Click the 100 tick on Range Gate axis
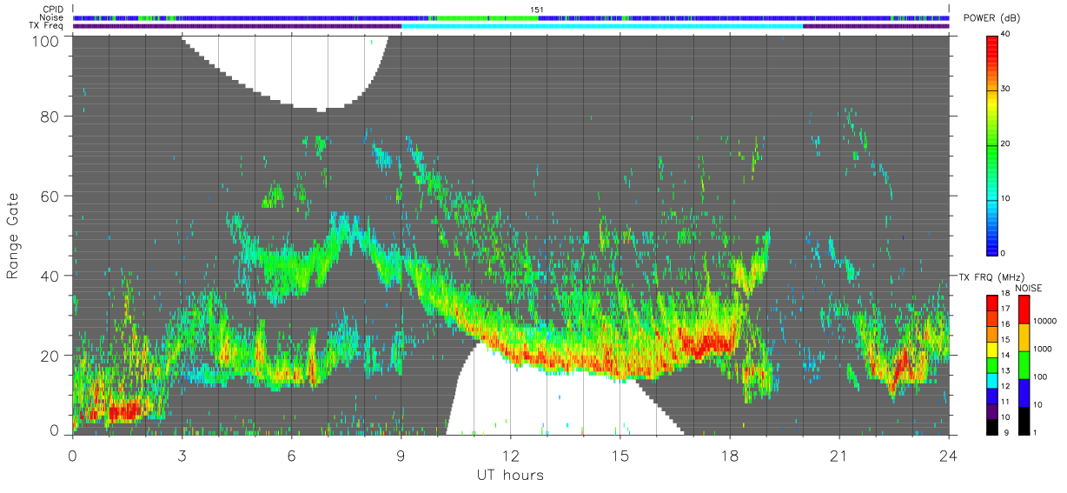 (x=47, y=41)
